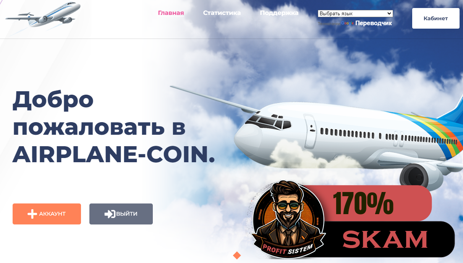
Task: Expand the Выбрать язык language selector
Action: pyautogui.click(x=355, y=14)
